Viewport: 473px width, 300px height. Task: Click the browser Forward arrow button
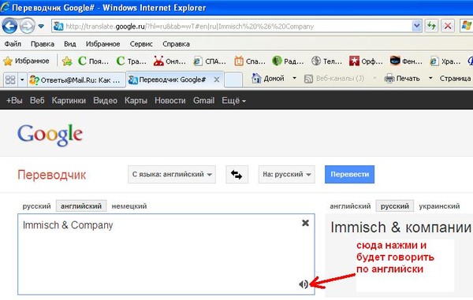(x=27, y=26)
